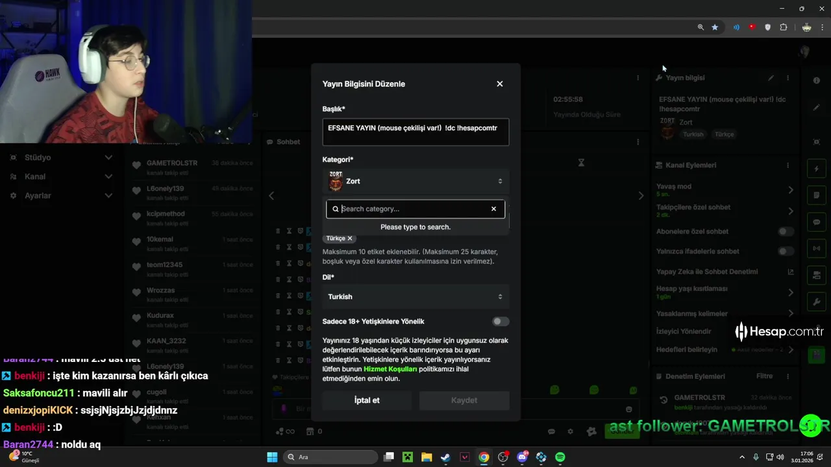The width and height of the screenshot is (831, 467).
Task: Open the emoji picker in chat input
Action: (628, 409)
